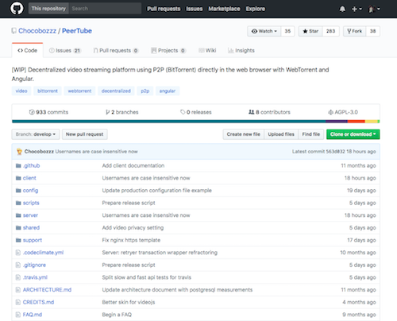Open the user avatar menu
Screen dimensions: 397x321
point(374,9)
